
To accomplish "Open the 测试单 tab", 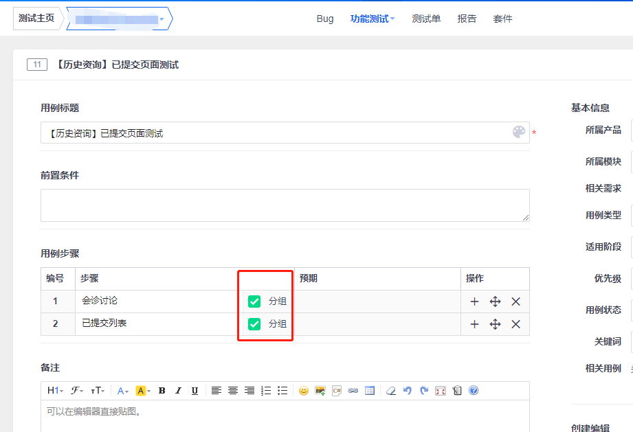I will (426, 19).
